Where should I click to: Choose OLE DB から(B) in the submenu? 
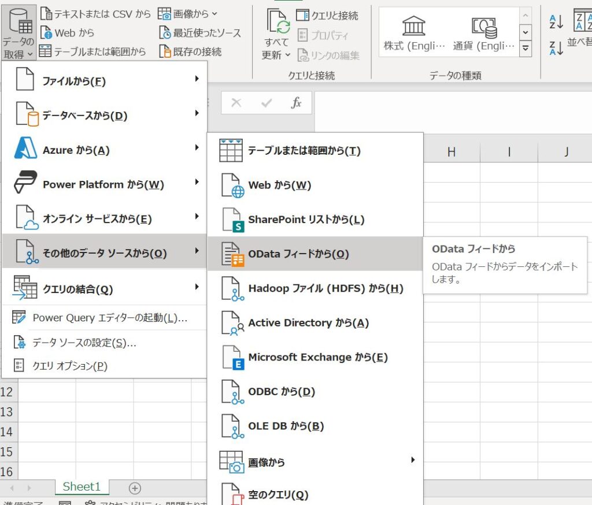pos(315,426)
